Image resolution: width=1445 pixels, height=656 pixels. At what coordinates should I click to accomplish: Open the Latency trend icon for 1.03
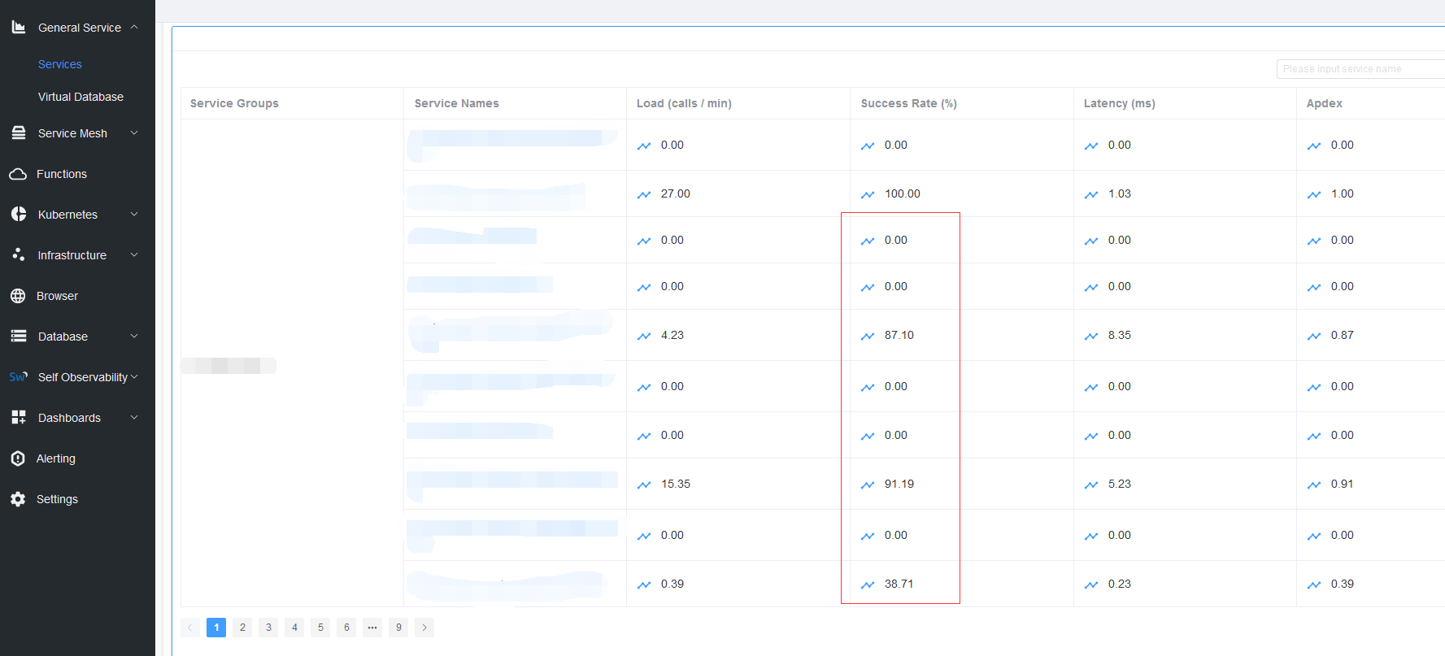click(1091, 194)
